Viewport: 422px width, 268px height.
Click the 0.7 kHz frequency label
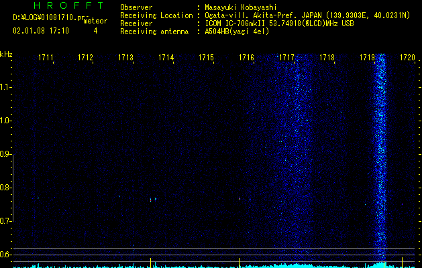pos(5,221)
